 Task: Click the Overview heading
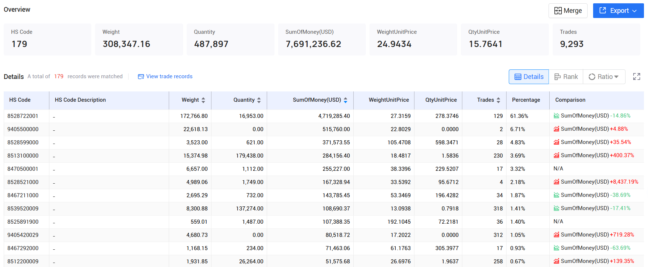(x=17, y=10)
